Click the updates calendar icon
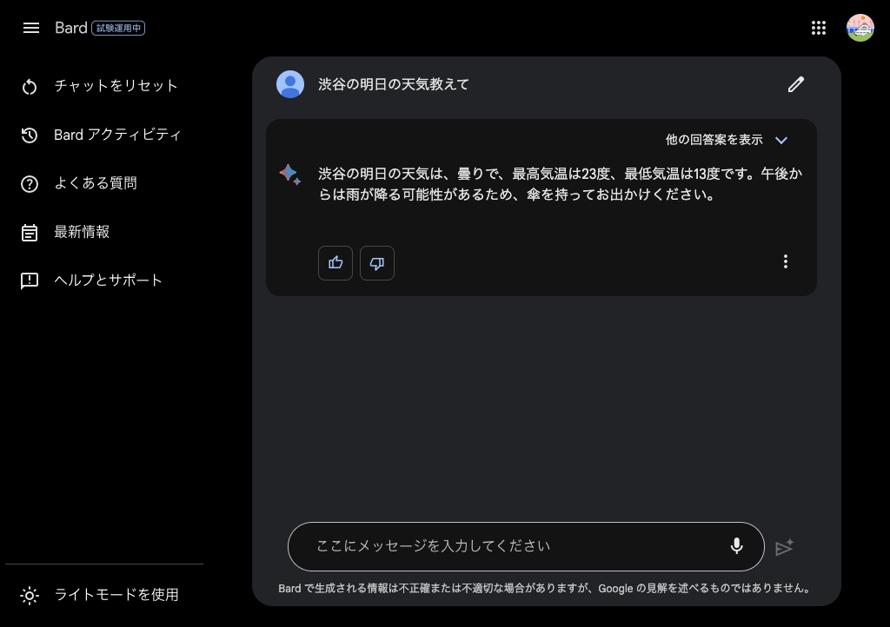 [30, 232]
